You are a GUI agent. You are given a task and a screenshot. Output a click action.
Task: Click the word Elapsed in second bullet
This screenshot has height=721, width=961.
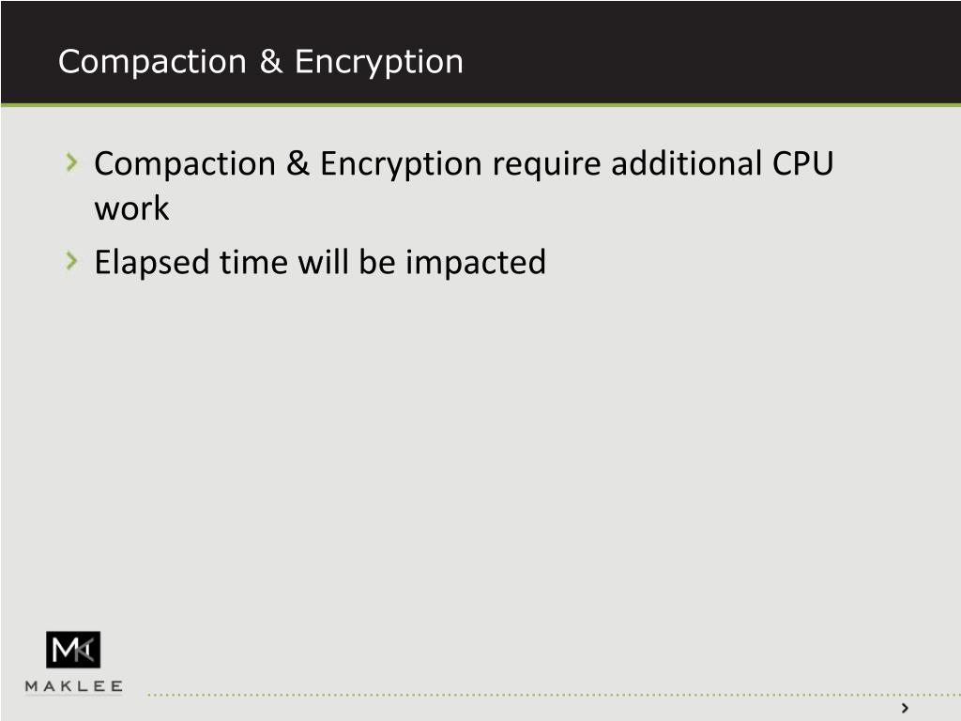click(152, 264)
